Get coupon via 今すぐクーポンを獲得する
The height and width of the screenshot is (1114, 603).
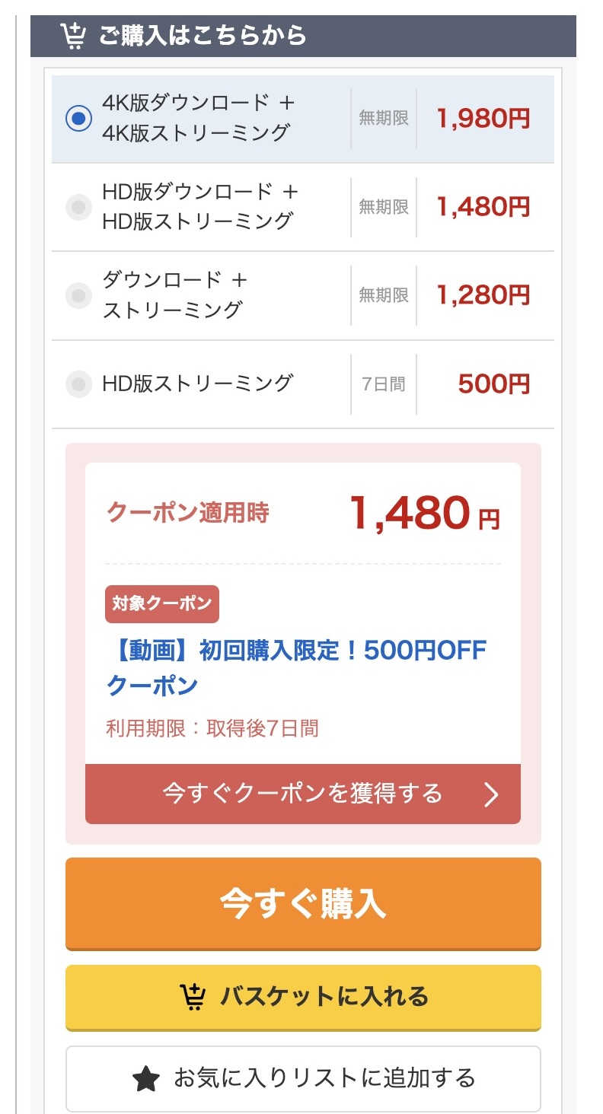click(302, 794)
